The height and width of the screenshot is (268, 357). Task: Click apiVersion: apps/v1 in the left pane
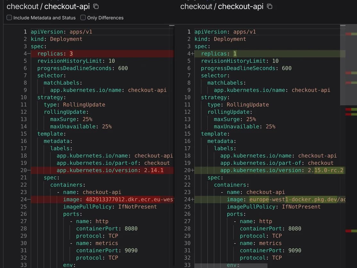62,32
